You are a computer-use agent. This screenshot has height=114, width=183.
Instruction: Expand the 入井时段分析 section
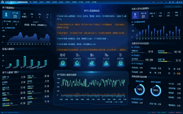click(10, 28)
